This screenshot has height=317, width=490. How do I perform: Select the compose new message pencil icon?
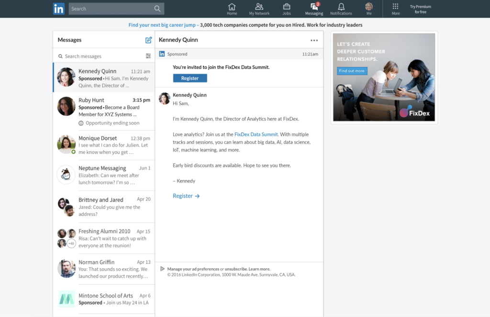[x=149, y=40]
